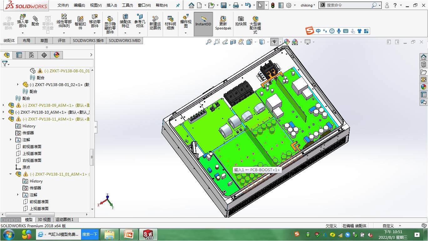Switch to the 布局 tab
428x241 pixels.
tap(27, 40)
